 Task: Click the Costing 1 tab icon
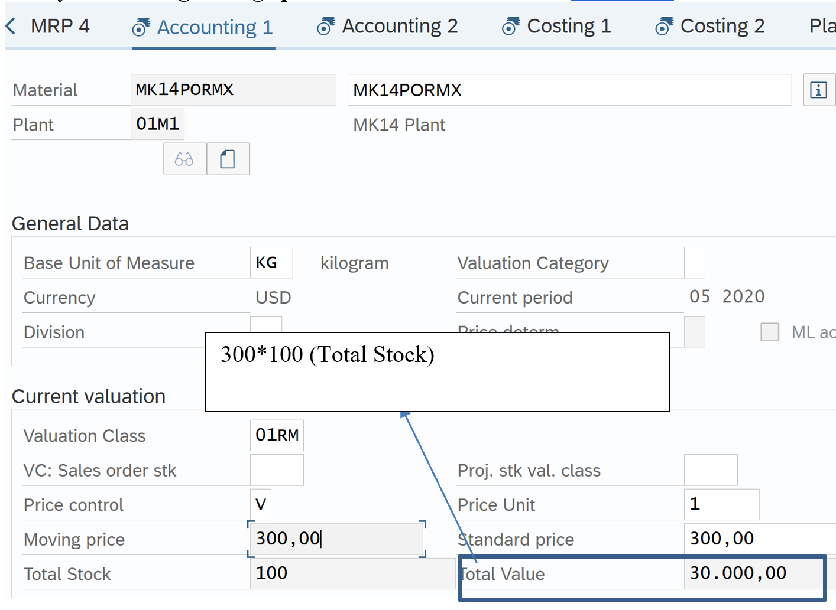tap(510, 27)
